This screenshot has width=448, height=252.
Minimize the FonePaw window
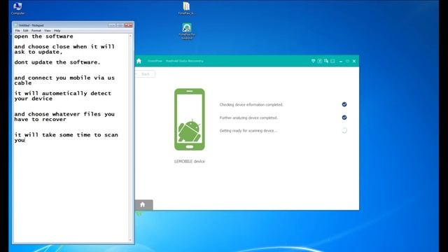[341, 61]
